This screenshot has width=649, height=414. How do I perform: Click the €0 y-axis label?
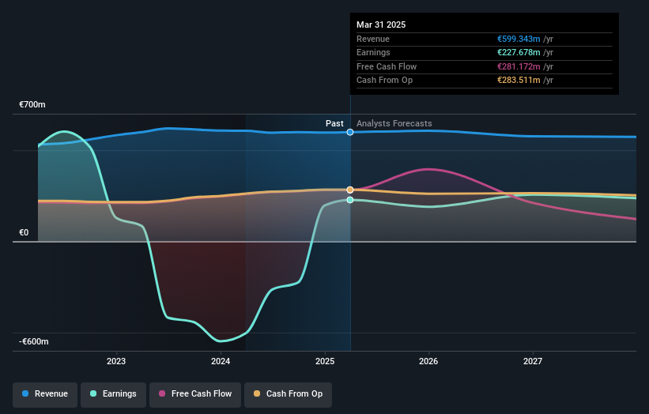tap(24, 233)
